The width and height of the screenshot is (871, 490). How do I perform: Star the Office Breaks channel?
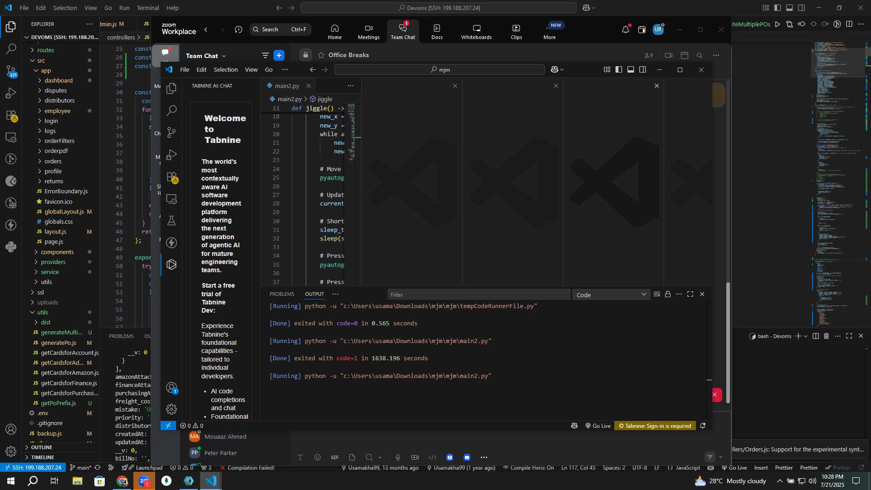[x=321, y=55]
